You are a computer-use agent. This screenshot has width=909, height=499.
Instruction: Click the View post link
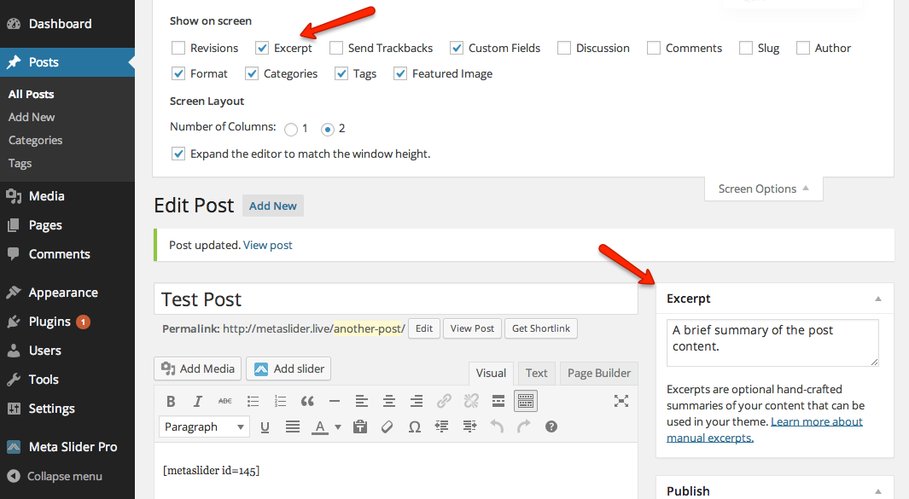tap(267, 245)
